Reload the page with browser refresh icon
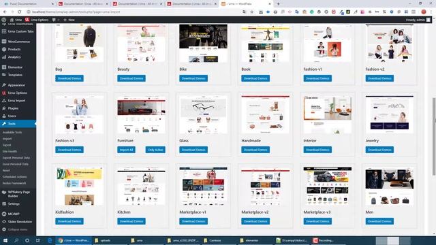Image resolution: width=436 pixels, height=245 pixels. coord(20,12)
